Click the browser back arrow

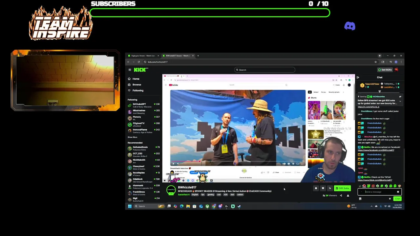(x=128, y=62)
